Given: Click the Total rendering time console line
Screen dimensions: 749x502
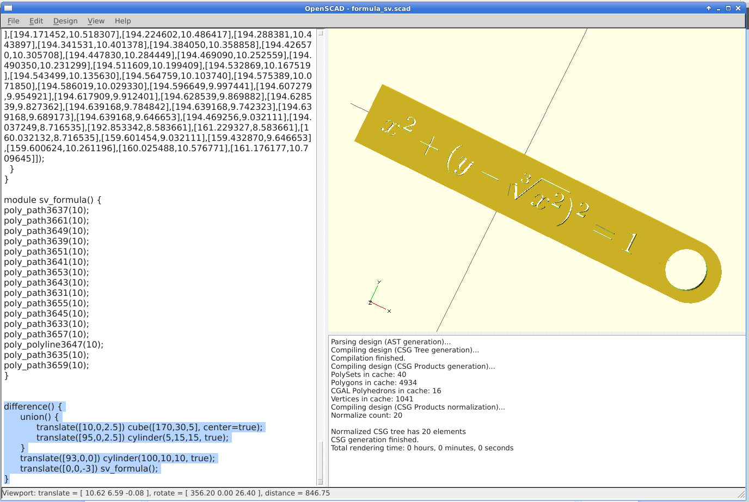Looking at the screenshot, I should click(422, 448).
